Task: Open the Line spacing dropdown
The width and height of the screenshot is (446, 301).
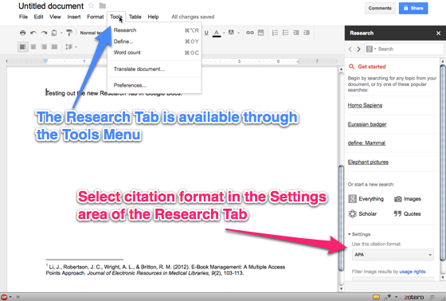Action: (x=71, y=47)
